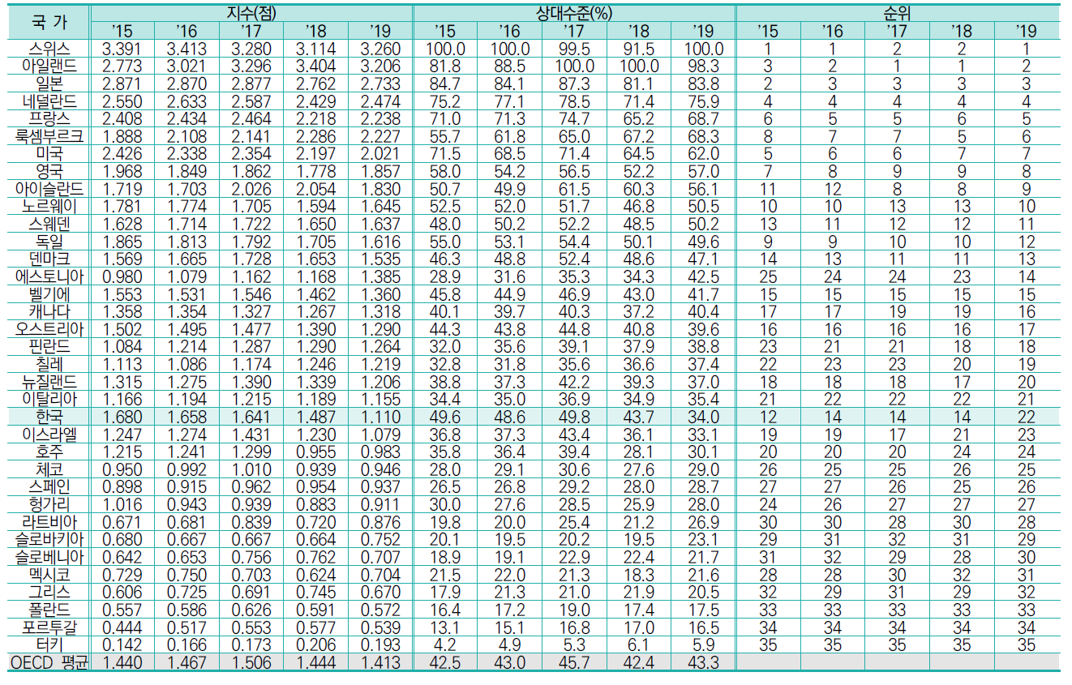Viewport: 1072px width, 685px height.
Task: Click relative level 84.7 in 일본 row
Action: tap(444, 83)
